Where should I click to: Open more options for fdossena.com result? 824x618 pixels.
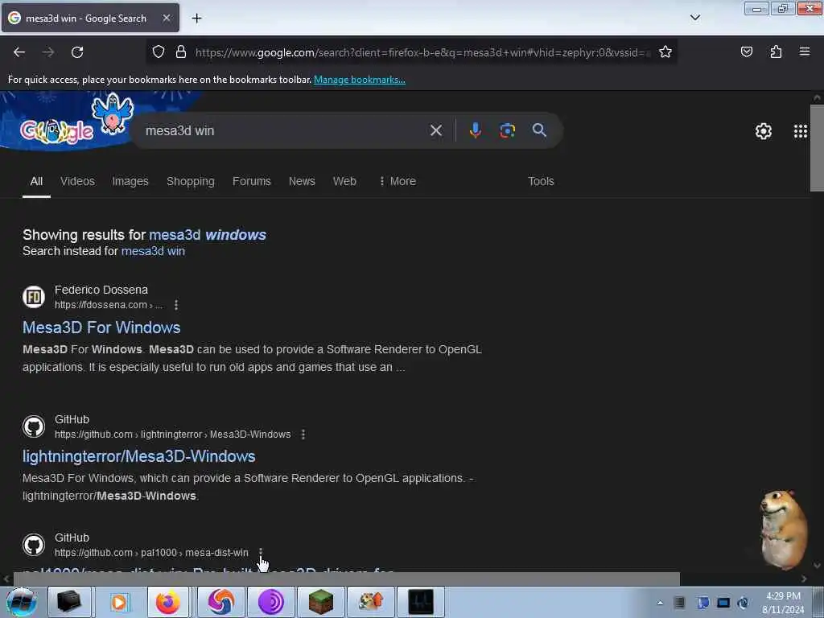pos(176,305)
